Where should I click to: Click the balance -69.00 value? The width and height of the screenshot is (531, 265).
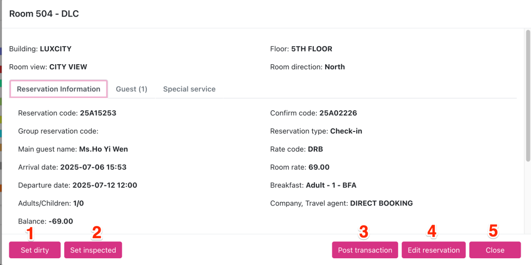[61, 222]
